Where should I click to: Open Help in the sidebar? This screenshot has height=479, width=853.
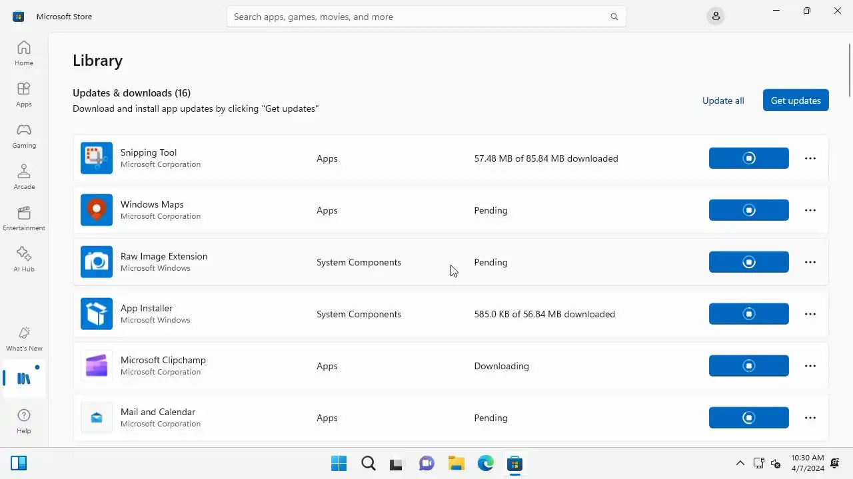[24, 421]
